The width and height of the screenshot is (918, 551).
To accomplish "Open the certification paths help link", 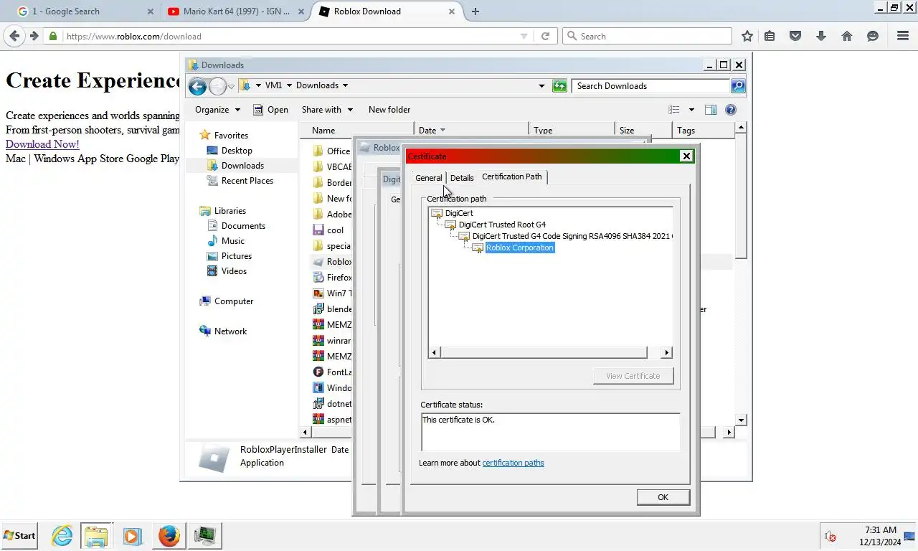I will click(513, 463).
